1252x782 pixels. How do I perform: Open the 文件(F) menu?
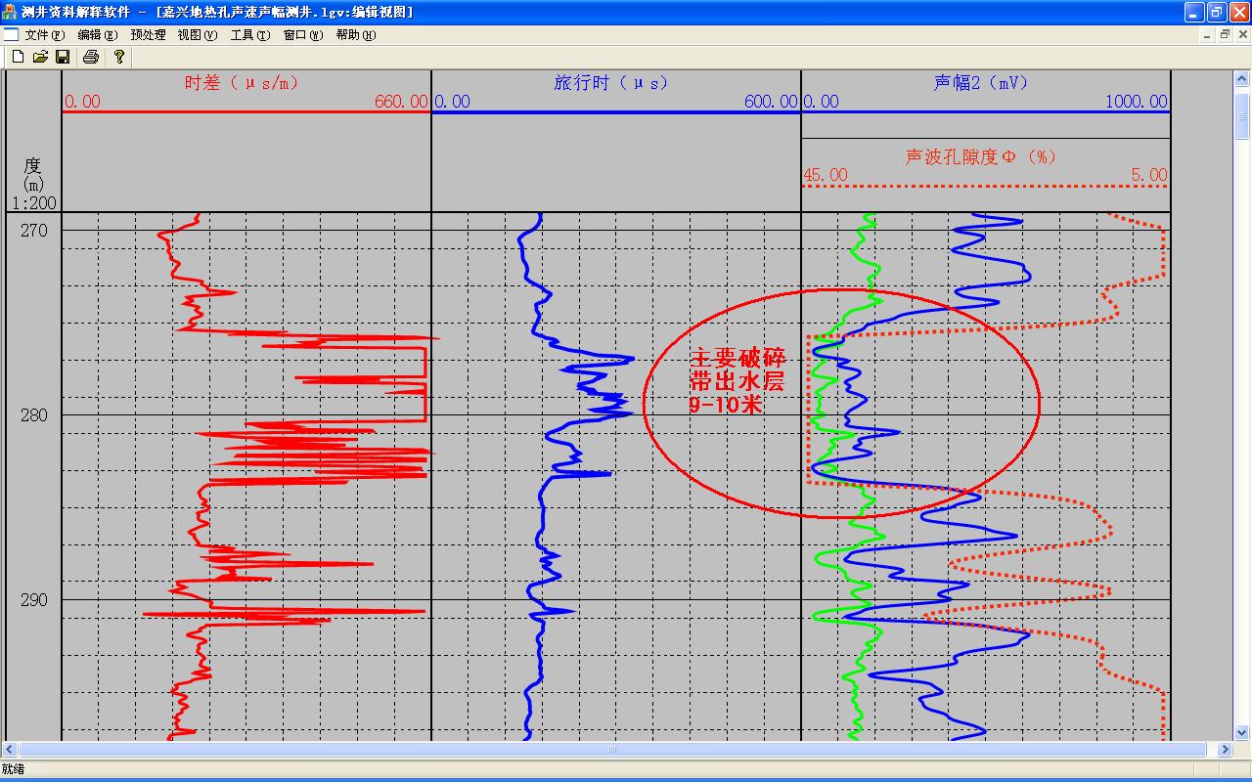(x=45, y=35)
